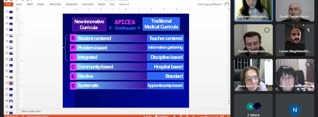
Task: Click the Save icon in Quick Access
Action: pyautogui.click(x=11, y=1)
